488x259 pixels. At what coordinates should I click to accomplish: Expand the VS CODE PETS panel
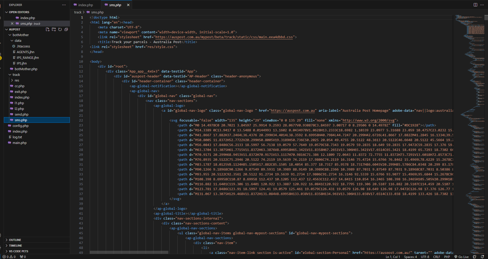pos(18,251)
